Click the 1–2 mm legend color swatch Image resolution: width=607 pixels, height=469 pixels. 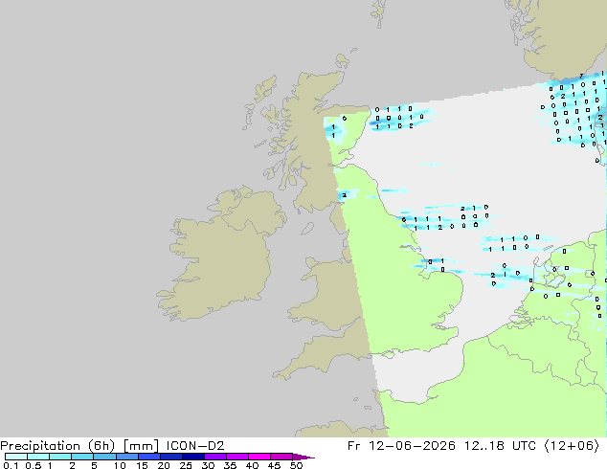point(60,457)
